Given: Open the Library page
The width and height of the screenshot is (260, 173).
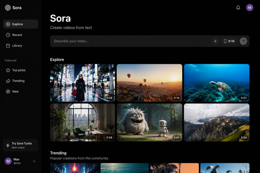Looking at the screenshot, I should click(x=21, y=46).
